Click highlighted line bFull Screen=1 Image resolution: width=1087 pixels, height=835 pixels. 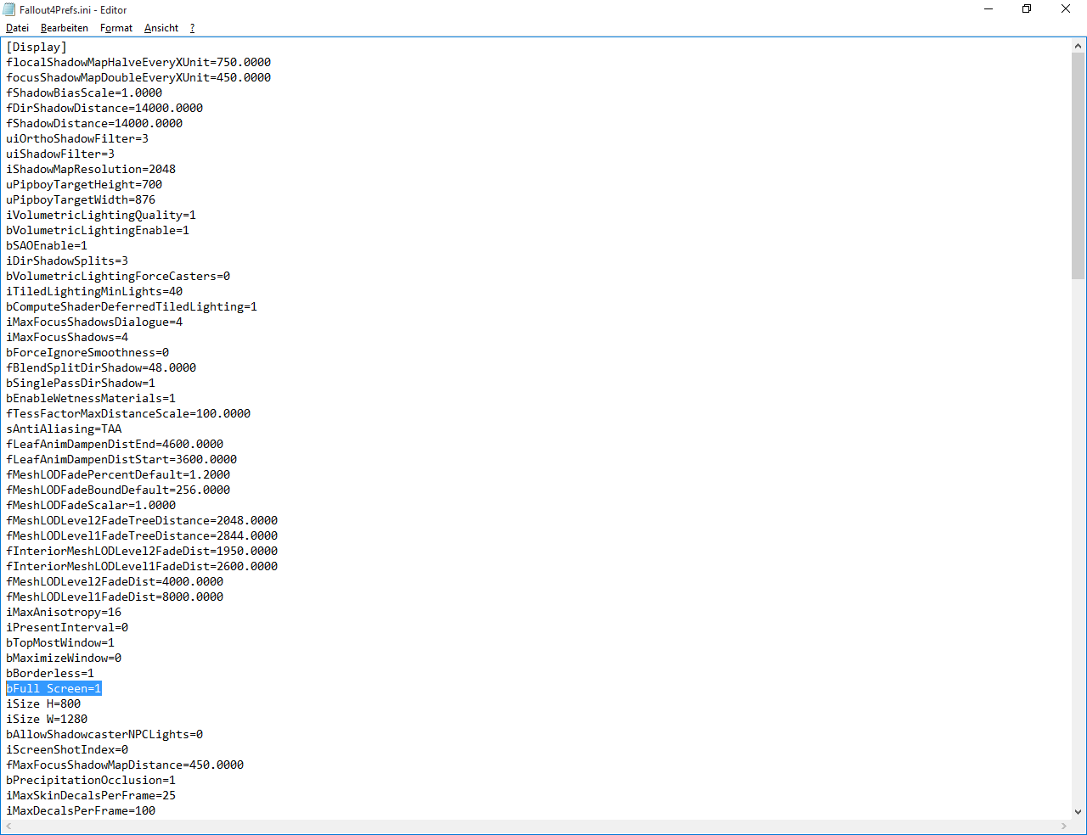54,688
